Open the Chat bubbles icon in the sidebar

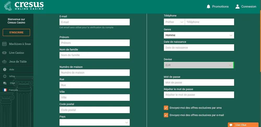(5, 83)
